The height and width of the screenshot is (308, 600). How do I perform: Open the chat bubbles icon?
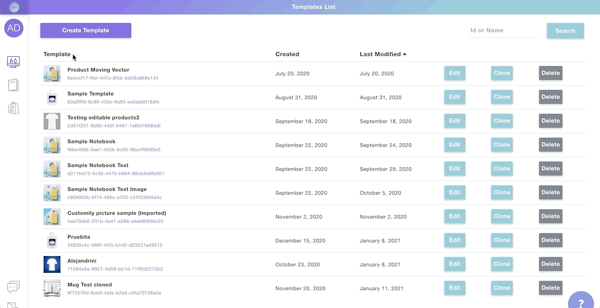[x=13, y=287]
